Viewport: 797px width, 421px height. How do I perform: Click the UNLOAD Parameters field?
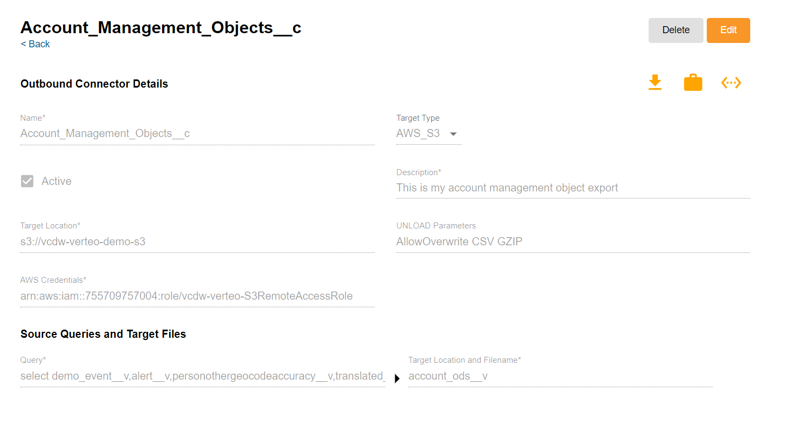point(572,242)
